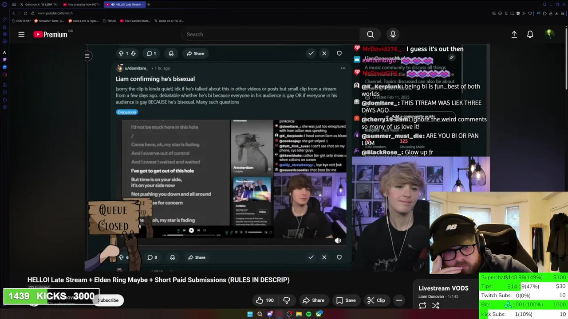568x319 pixels.
Task: Upvote the post by u/domitare_
Action: (121, 53)
